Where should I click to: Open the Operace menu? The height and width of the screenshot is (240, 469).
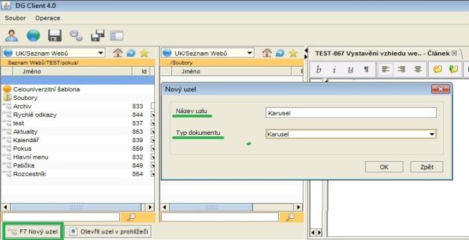[x=48, y=19]
